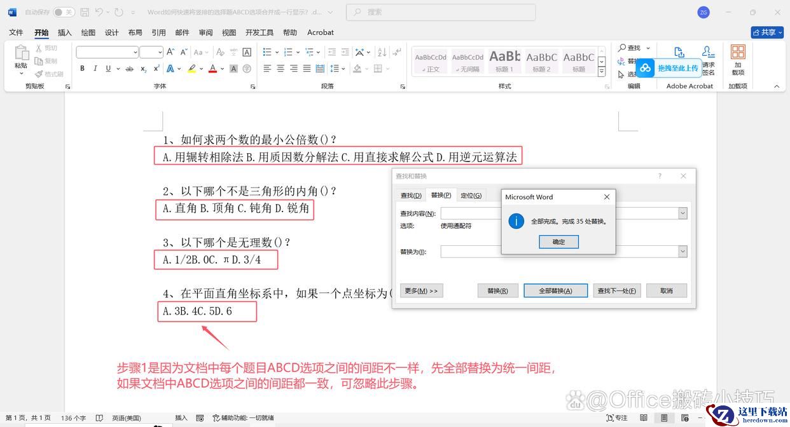Viewport: 790px width, 427px height.
Task: Expand the styles gallery more arrow
Action: [602, 72]
